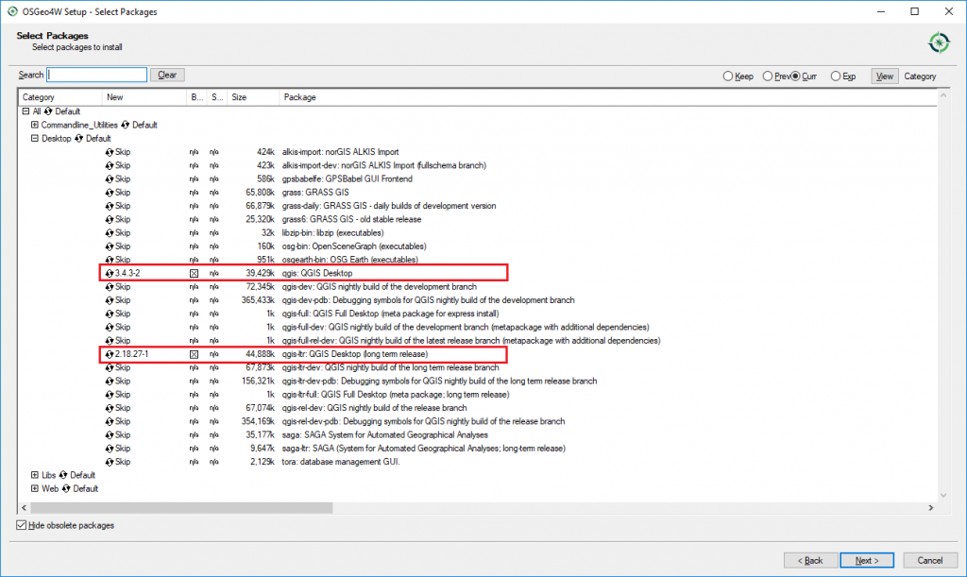Click cycle icon next to Commandline_Utilities Default

126,126
